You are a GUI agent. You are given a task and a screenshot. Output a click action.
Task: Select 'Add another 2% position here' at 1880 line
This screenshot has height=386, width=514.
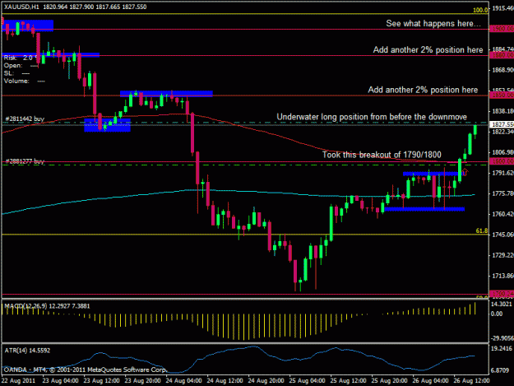tap(428, 50)
